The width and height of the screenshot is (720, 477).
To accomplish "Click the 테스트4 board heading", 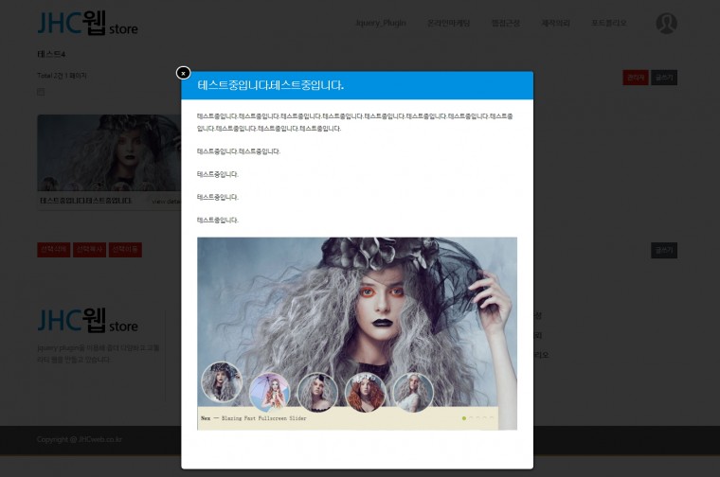I will pos(51,54).
